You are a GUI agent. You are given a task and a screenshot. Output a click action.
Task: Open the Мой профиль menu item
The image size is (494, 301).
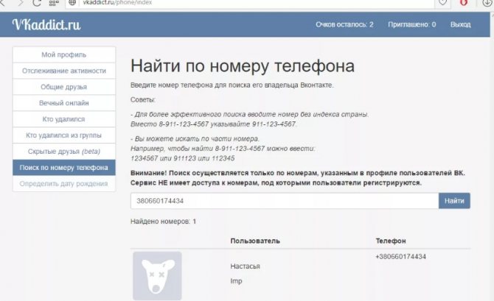click(64, 54)
